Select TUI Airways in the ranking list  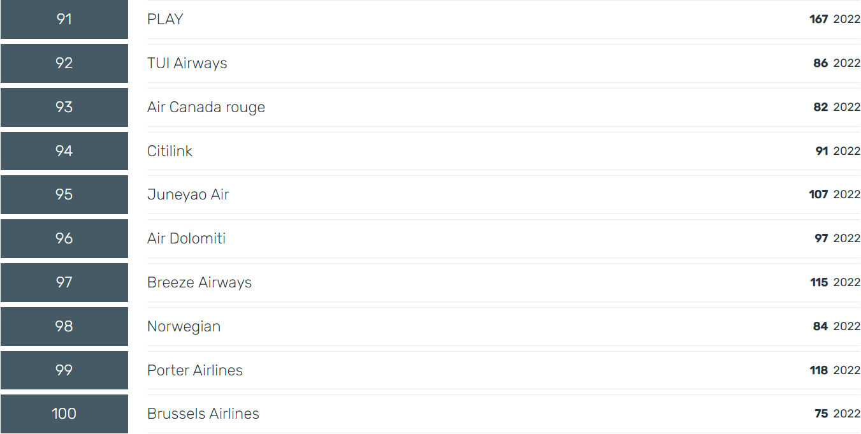click(x=187, y=63)
